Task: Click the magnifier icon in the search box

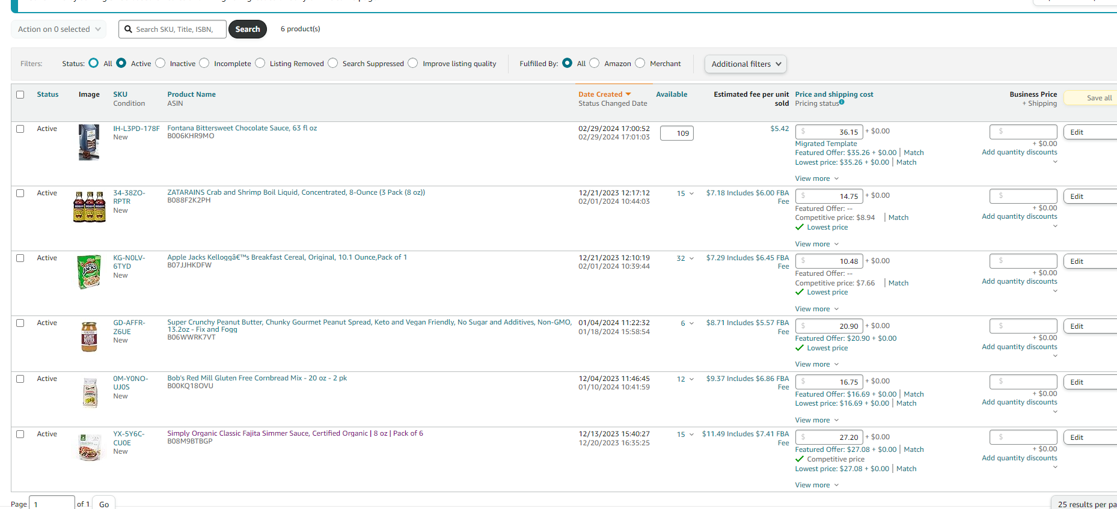Action: pos(128,29)
